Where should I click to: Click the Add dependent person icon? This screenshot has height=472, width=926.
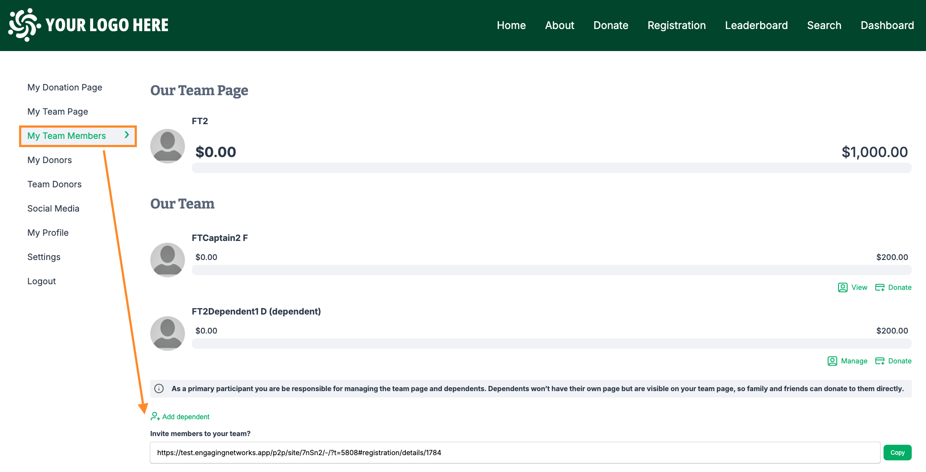(x=155, y=417)
